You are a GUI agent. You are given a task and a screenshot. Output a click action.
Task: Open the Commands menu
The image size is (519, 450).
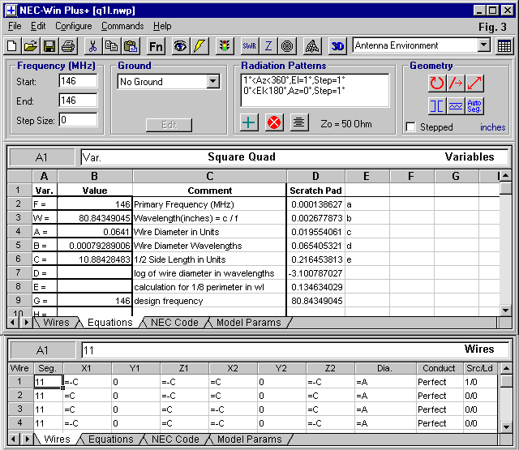coord(122,26)
